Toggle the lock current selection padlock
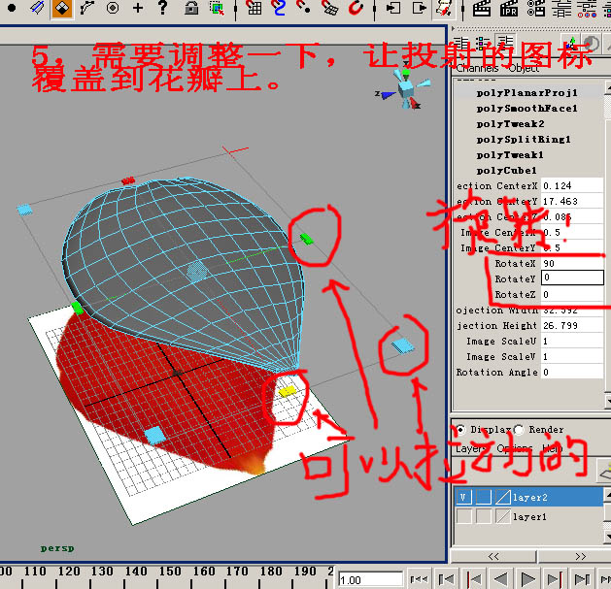 [x=191, y=8]
